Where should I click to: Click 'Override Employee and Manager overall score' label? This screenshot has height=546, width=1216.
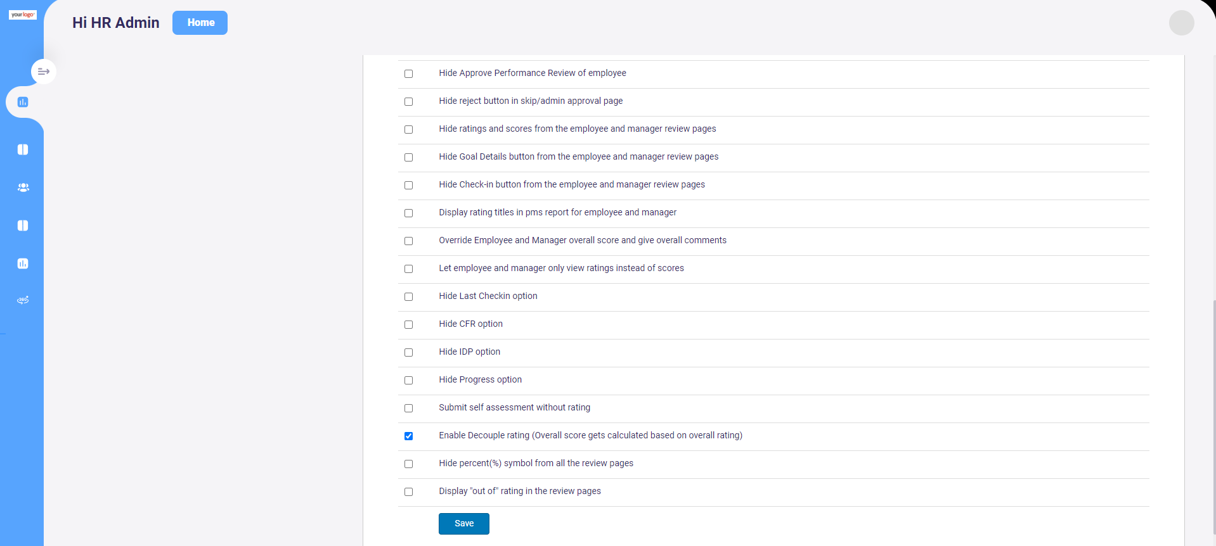[583, 241]
